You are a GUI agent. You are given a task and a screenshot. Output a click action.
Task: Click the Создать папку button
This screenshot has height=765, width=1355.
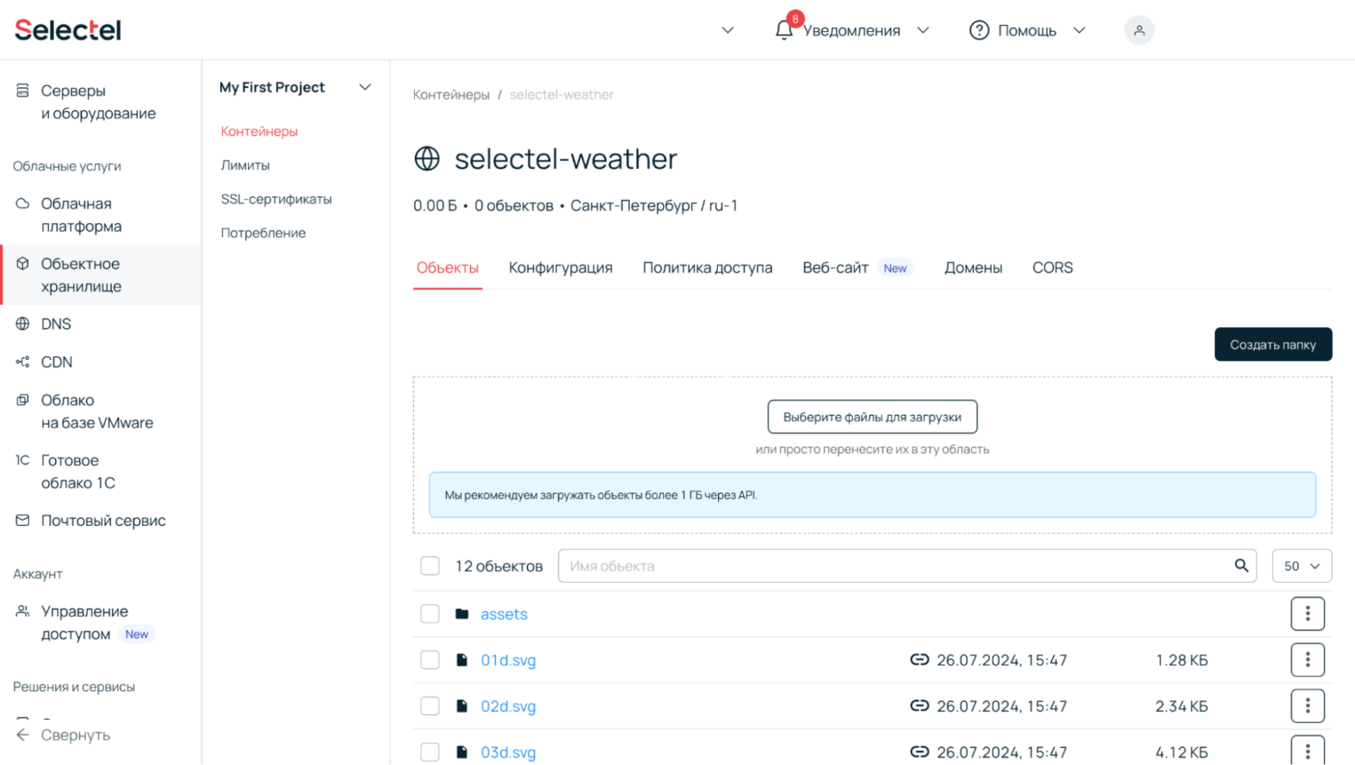coord(1272,345)
